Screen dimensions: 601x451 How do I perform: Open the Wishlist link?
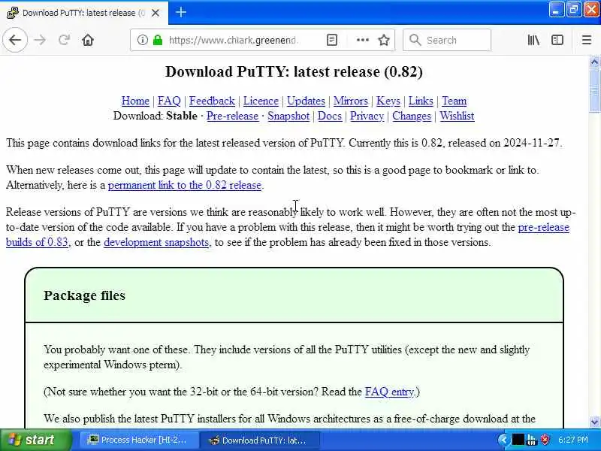[457, 116]
